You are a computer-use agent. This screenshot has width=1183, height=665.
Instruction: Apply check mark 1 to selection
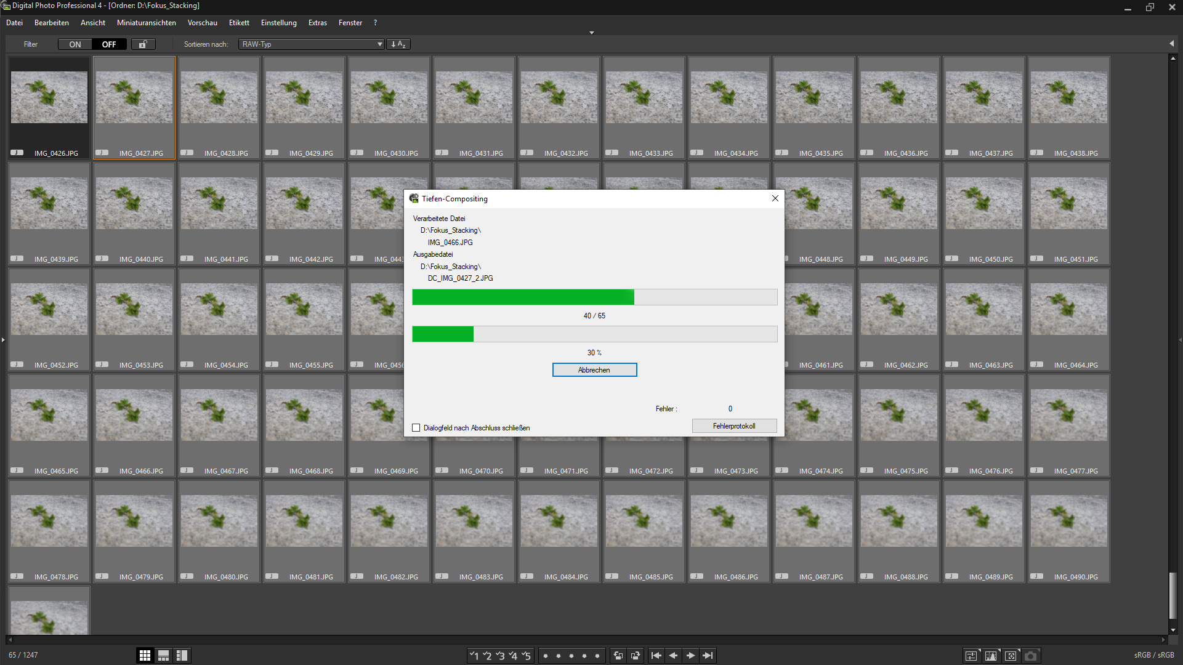pyautogui.click(x=474, y=656)
